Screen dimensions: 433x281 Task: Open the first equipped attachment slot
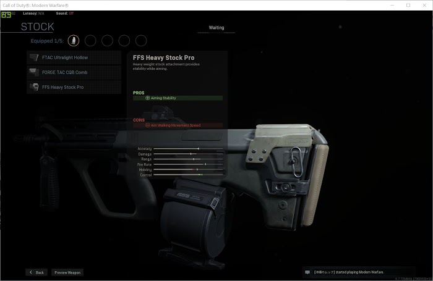74,41
